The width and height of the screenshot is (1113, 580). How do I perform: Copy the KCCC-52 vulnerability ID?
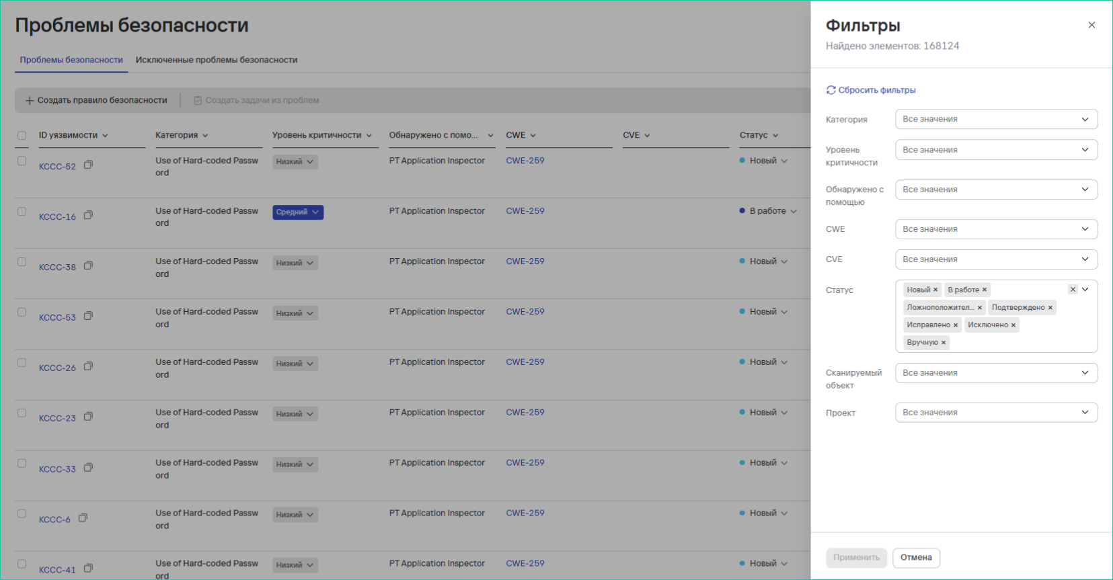(88, 165)
